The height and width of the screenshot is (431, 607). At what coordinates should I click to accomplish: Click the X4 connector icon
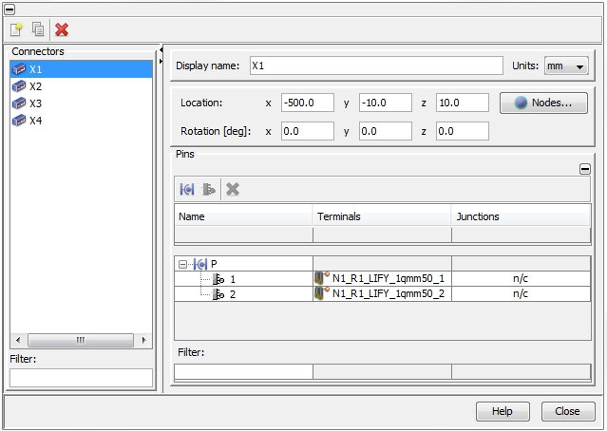pyautogui.click(x=19, y=121)
